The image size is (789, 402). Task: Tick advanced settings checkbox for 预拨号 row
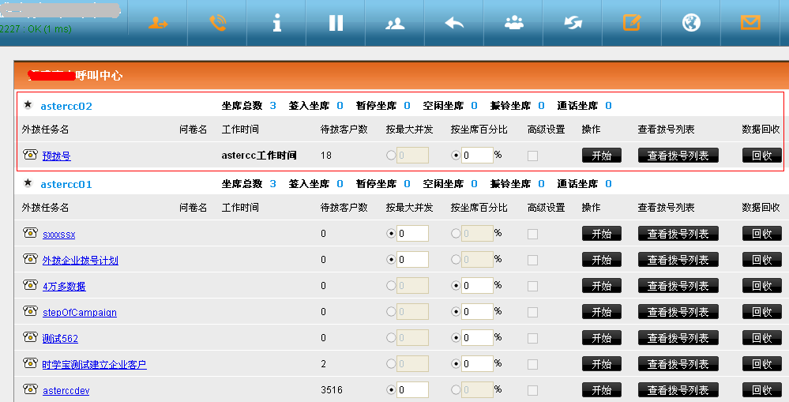[x=532, y=156]
